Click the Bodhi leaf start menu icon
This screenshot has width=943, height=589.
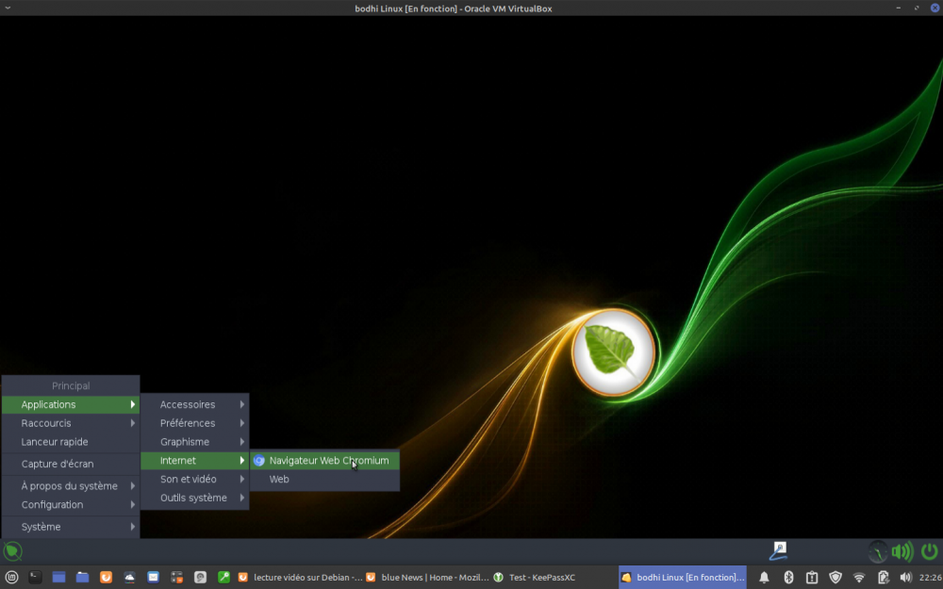12,551
